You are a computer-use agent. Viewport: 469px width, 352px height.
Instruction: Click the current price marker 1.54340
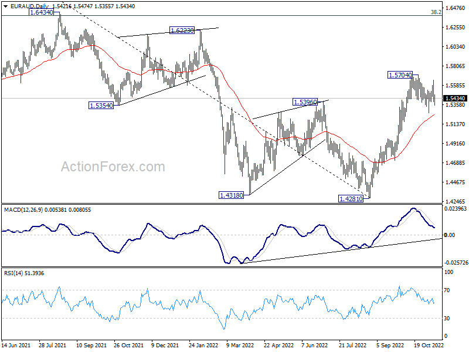pos(455,99)
